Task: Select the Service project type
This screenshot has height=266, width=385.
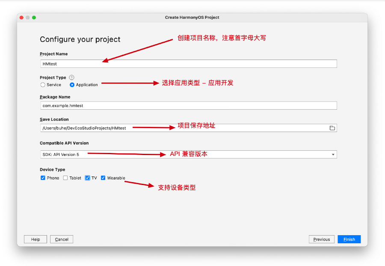Action: [43, 85]
